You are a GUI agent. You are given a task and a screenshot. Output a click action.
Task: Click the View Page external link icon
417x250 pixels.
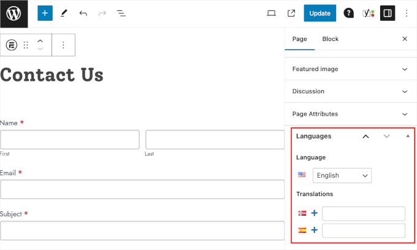coord(291,13)
